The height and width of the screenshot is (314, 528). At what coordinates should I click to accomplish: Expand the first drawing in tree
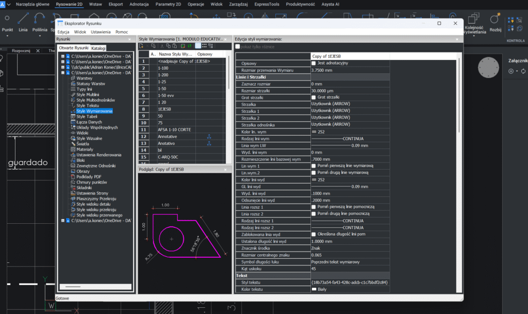click(63, 56)
